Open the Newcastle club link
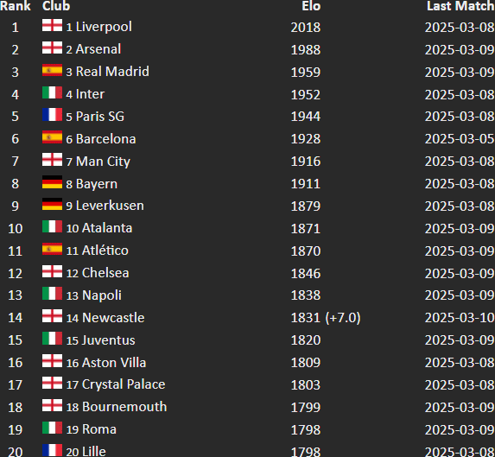Image resolution: width=495 pixels, height=457 pixels. click(113, 318)
